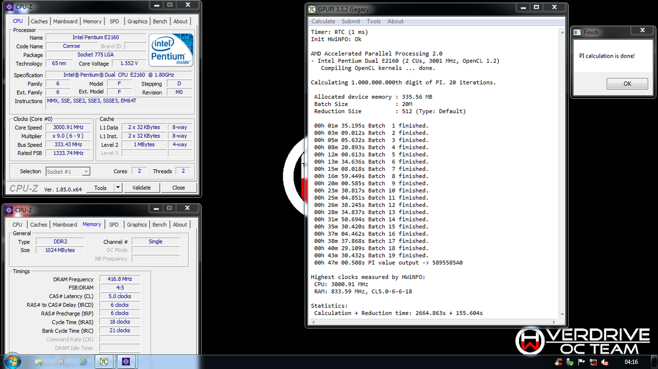
Task: Click the muted volume tray icon
Action: [605, 362]
